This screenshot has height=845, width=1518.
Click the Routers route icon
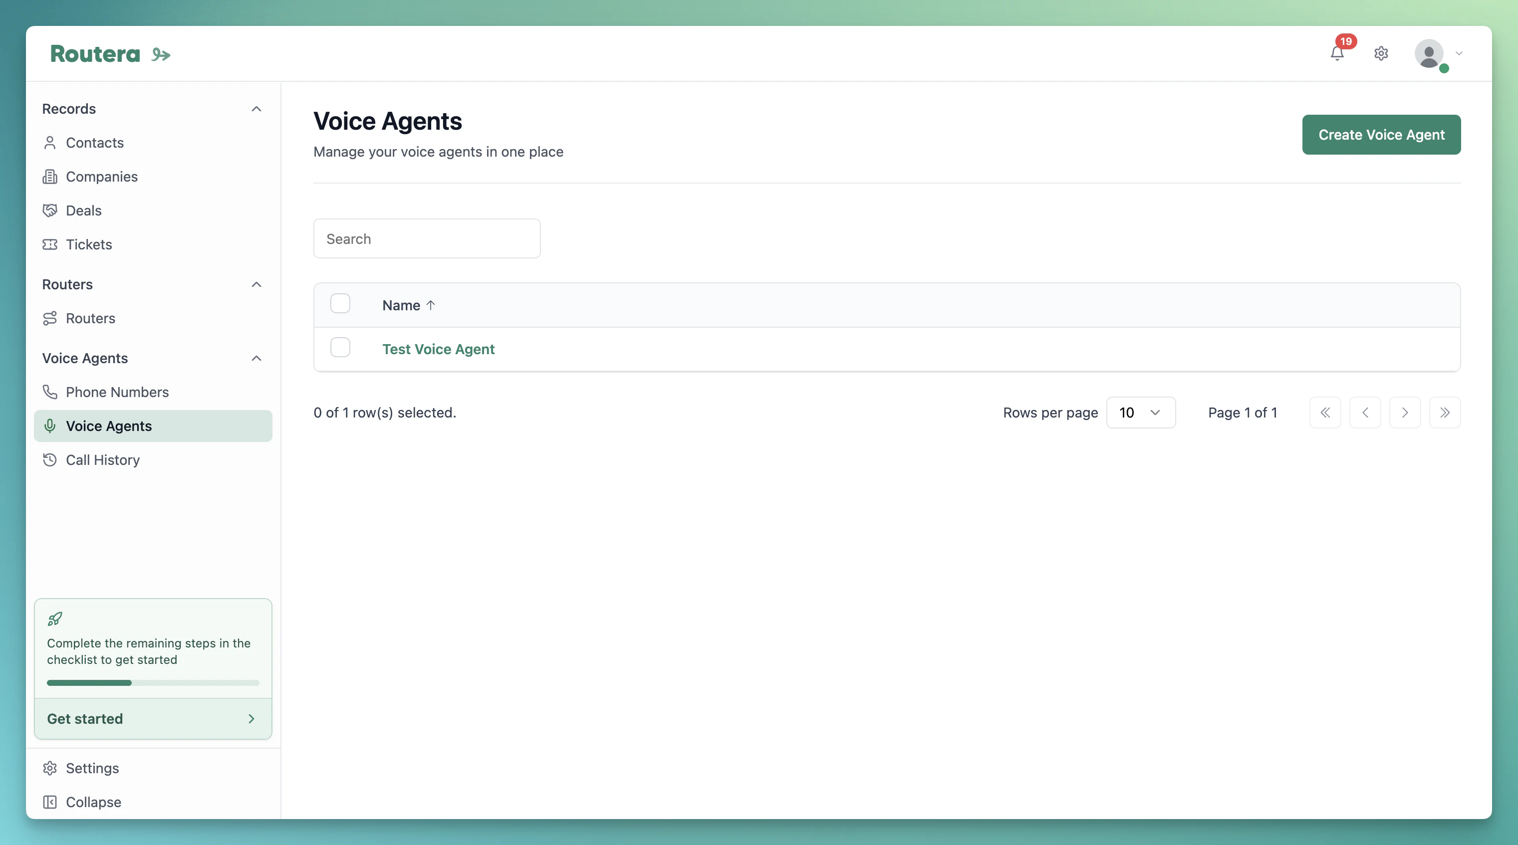pos(50,318)
